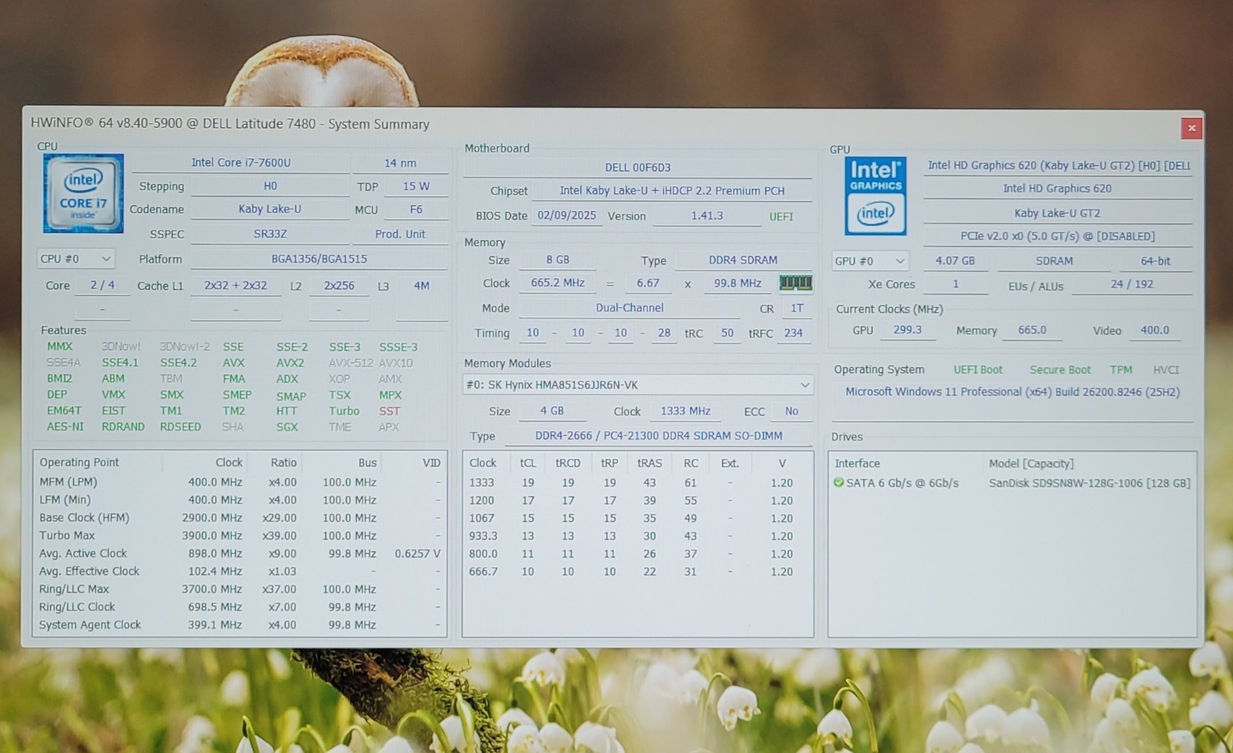Select the Ring/LLC Max row
The height and width of the screenshot is (753, 1233).
[x=240, y=589]
